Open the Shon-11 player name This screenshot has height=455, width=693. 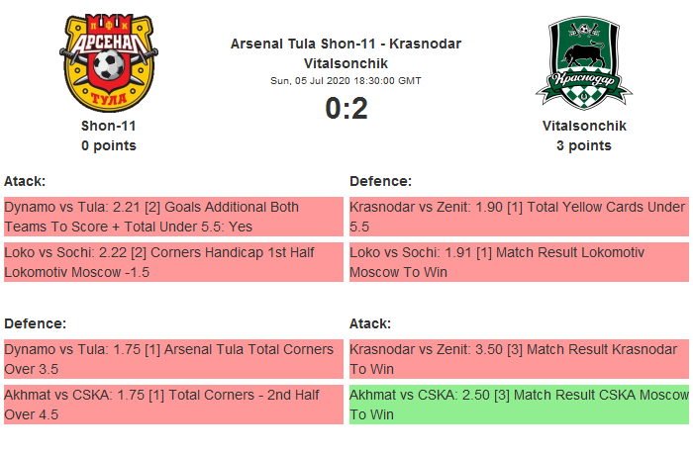(x=108, y=126)
